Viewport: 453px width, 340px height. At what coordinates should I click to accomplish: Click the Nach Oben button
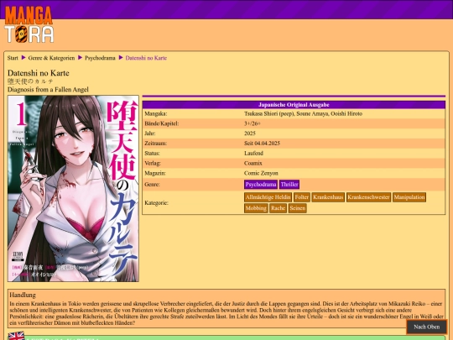tap(426, 327)
